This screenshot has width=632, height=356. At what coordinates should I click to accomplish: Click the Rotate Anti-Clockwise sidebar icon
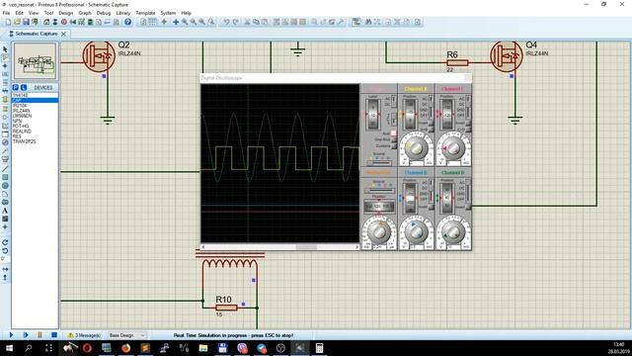tap(5, 251)
